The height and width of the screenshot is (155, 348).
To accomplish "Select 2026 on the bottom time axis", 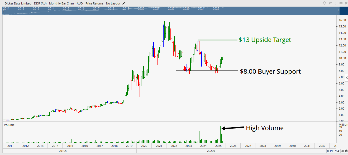I will tap(233, 146).
